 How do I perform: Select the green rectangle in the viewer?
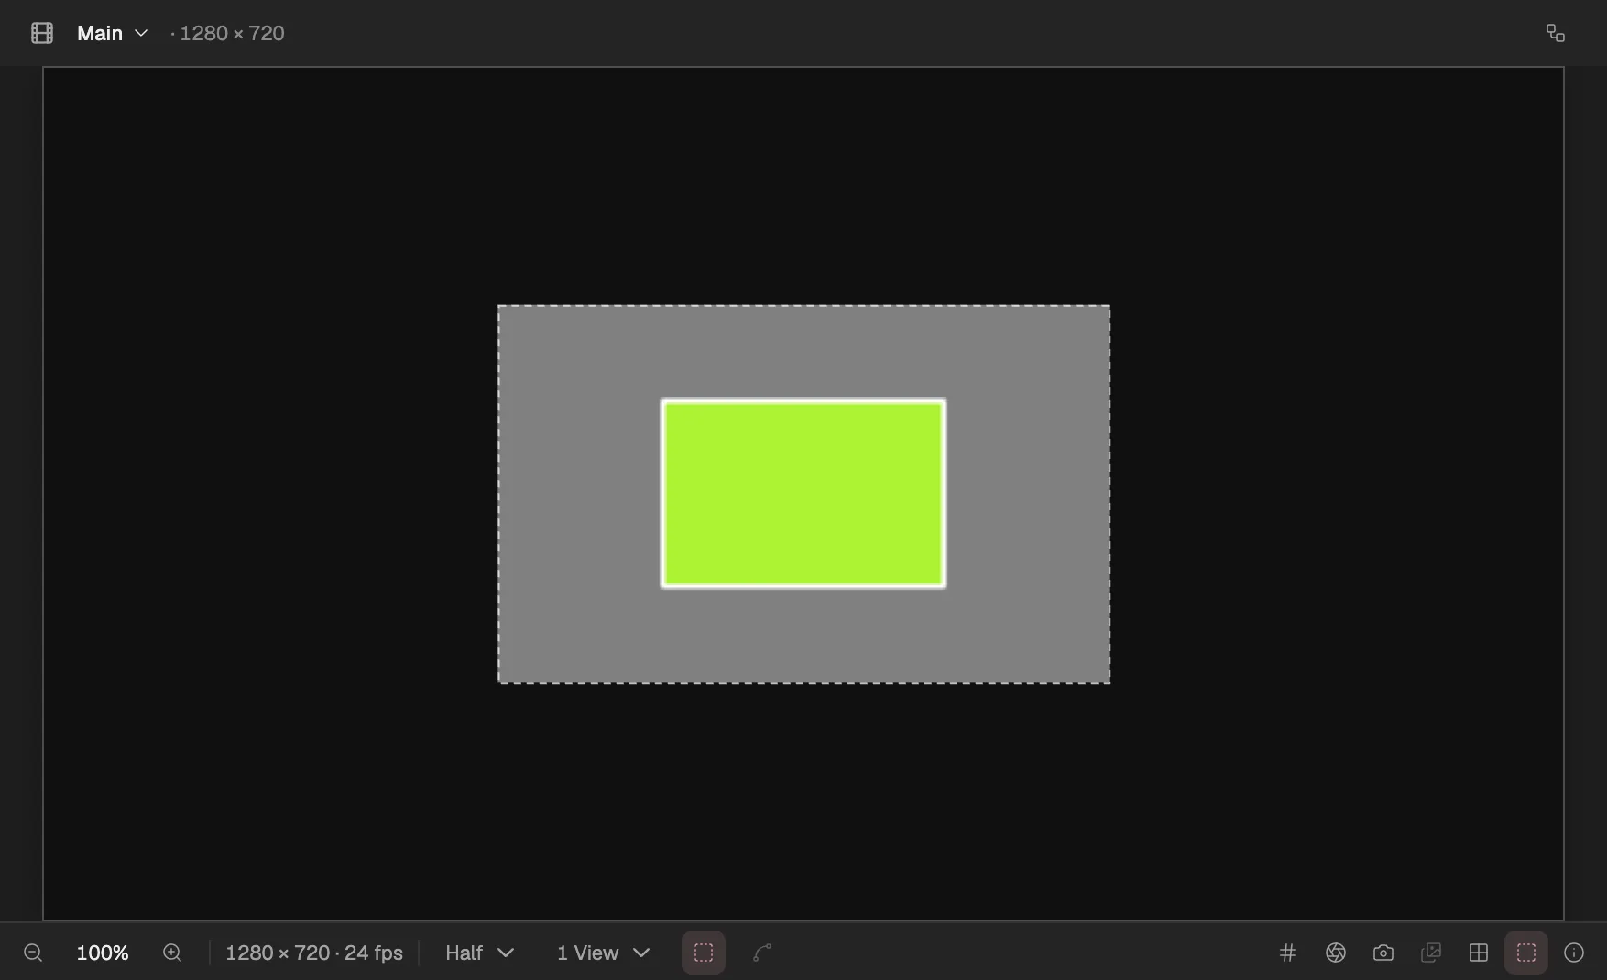point(803,494)
